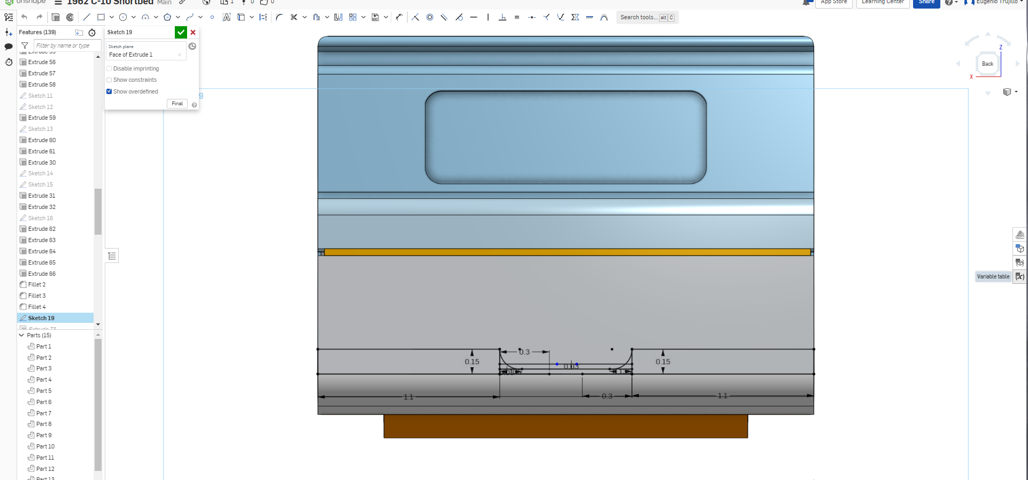1028x480 pixels.
Task: Accept Sketch 19 with green checkmark
Action: [181, 32]
